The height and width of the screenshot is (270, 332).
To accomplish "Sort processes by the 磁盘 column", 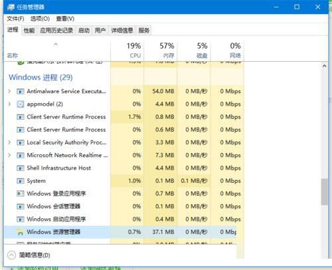I will (x=194, y=51).
